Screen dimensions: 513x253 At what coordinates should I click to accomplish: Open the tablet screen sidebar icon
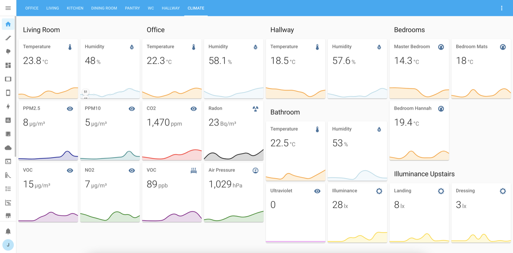pos(8,79)
